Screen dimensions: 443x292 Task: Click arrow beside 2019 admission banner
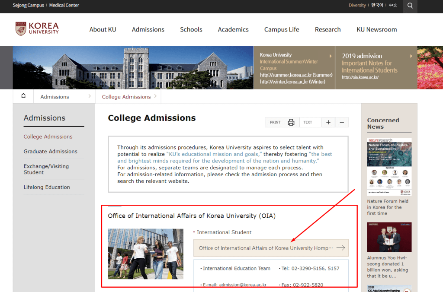(411, 56)
